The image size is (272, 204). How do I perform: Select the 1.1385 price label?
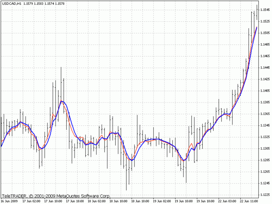(265, 102)
